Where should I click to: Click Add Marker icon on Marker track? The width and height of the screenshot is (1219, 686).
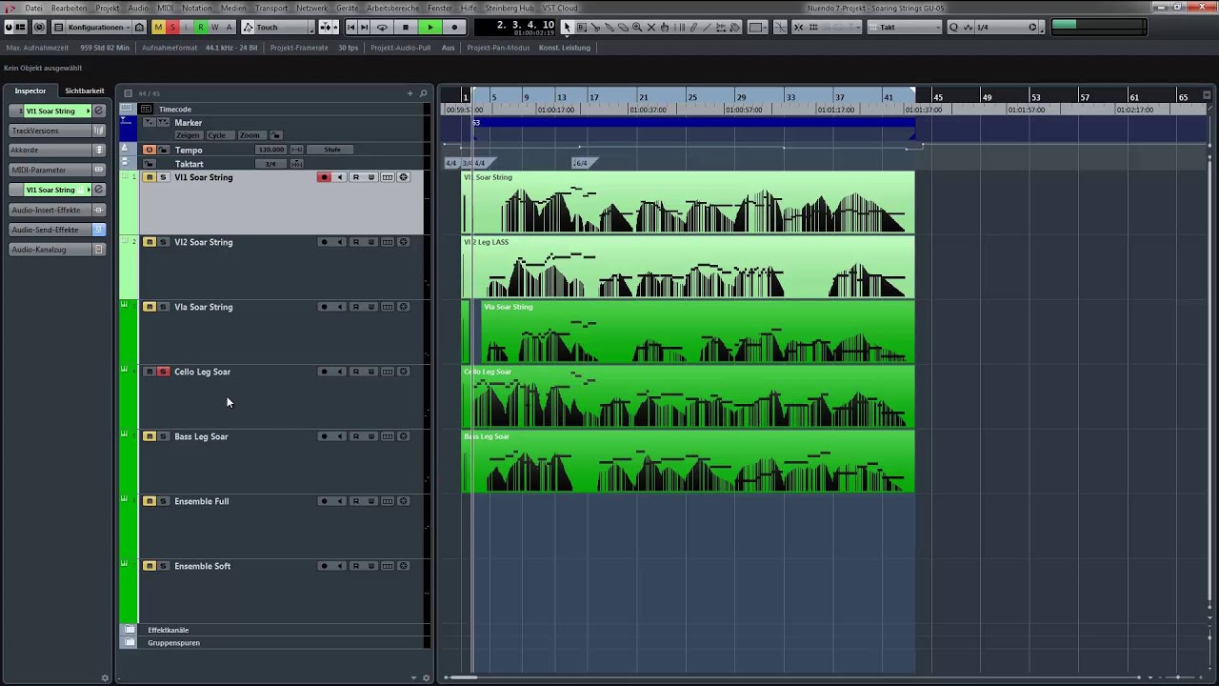tap(150, 123)
